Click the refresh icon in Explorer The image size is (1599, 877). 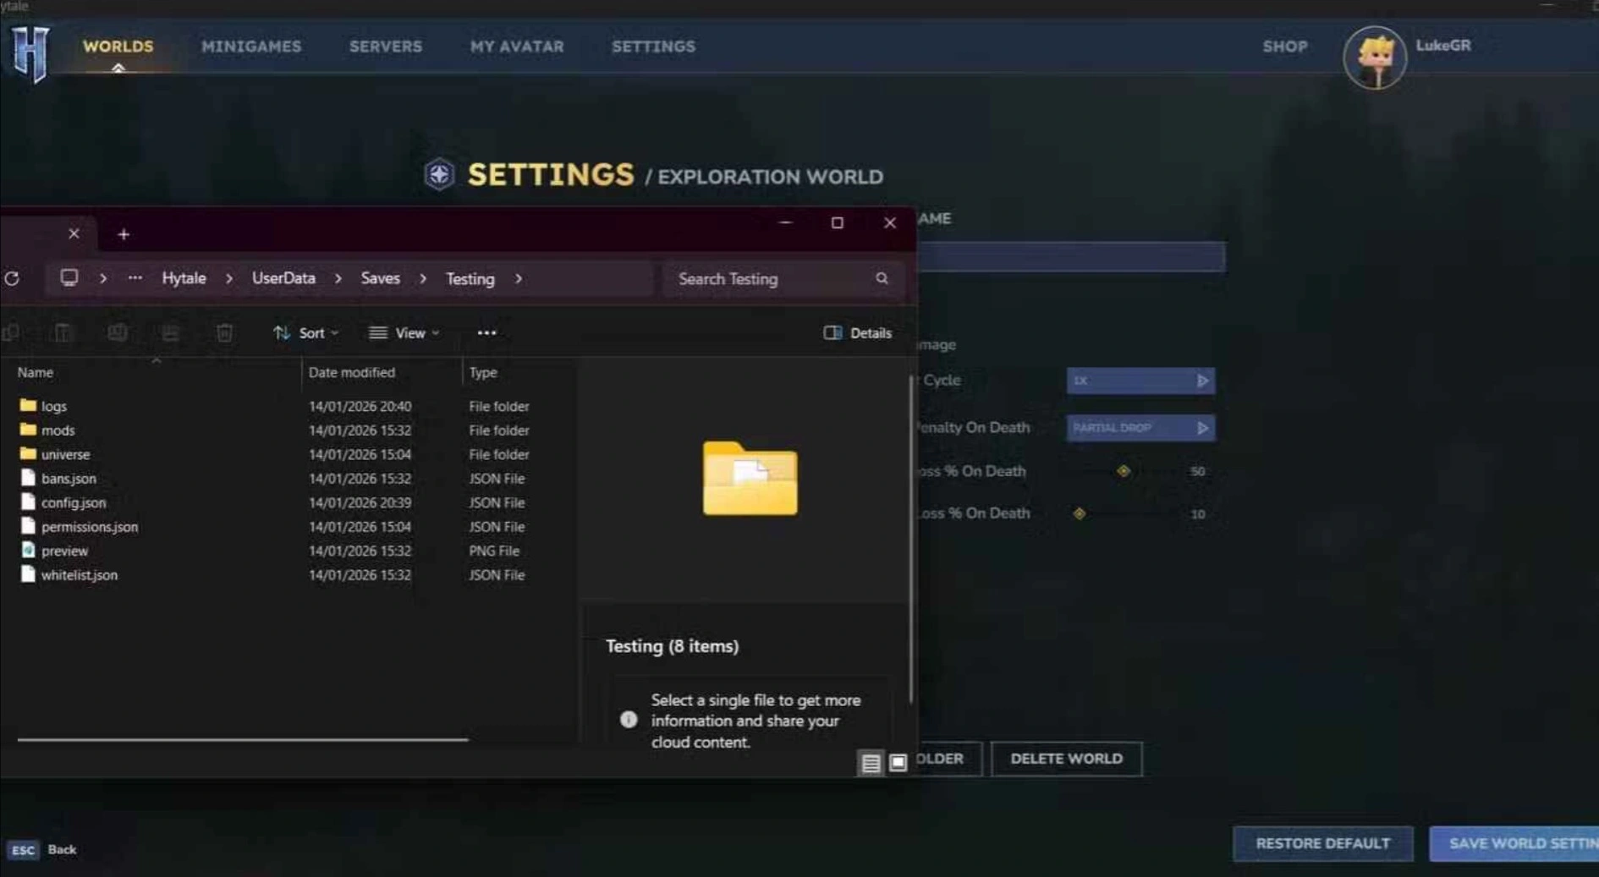tap(12, 279)
